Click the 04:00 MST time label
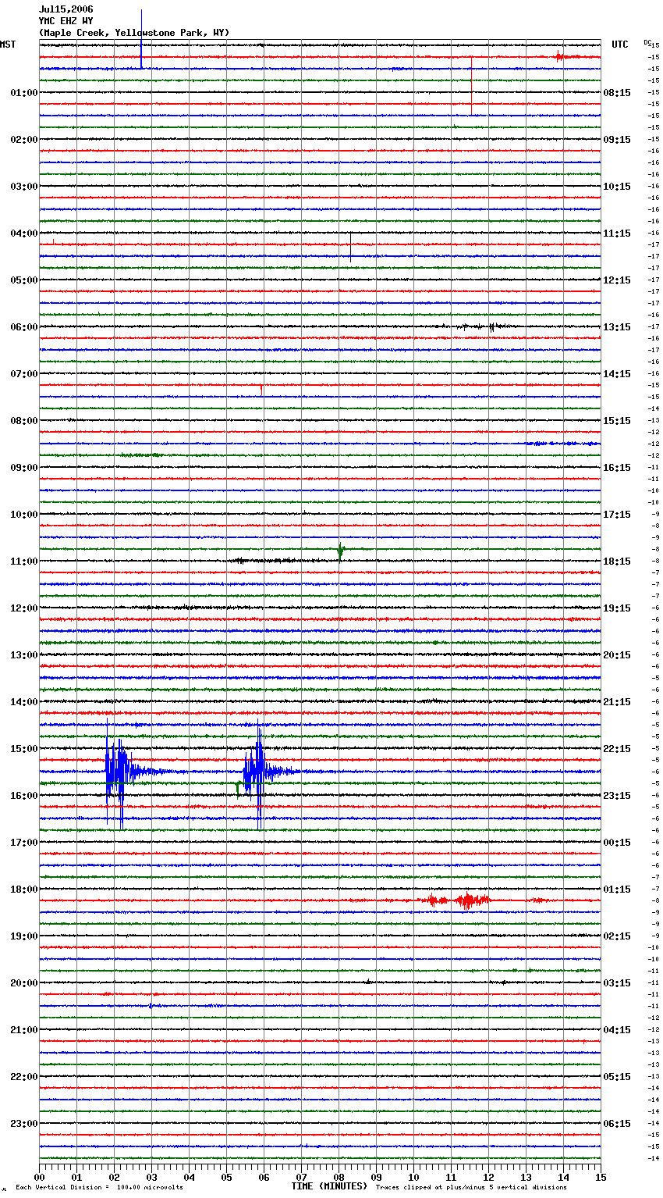Viewport: 663px width, 1198px height. (24, 234)
